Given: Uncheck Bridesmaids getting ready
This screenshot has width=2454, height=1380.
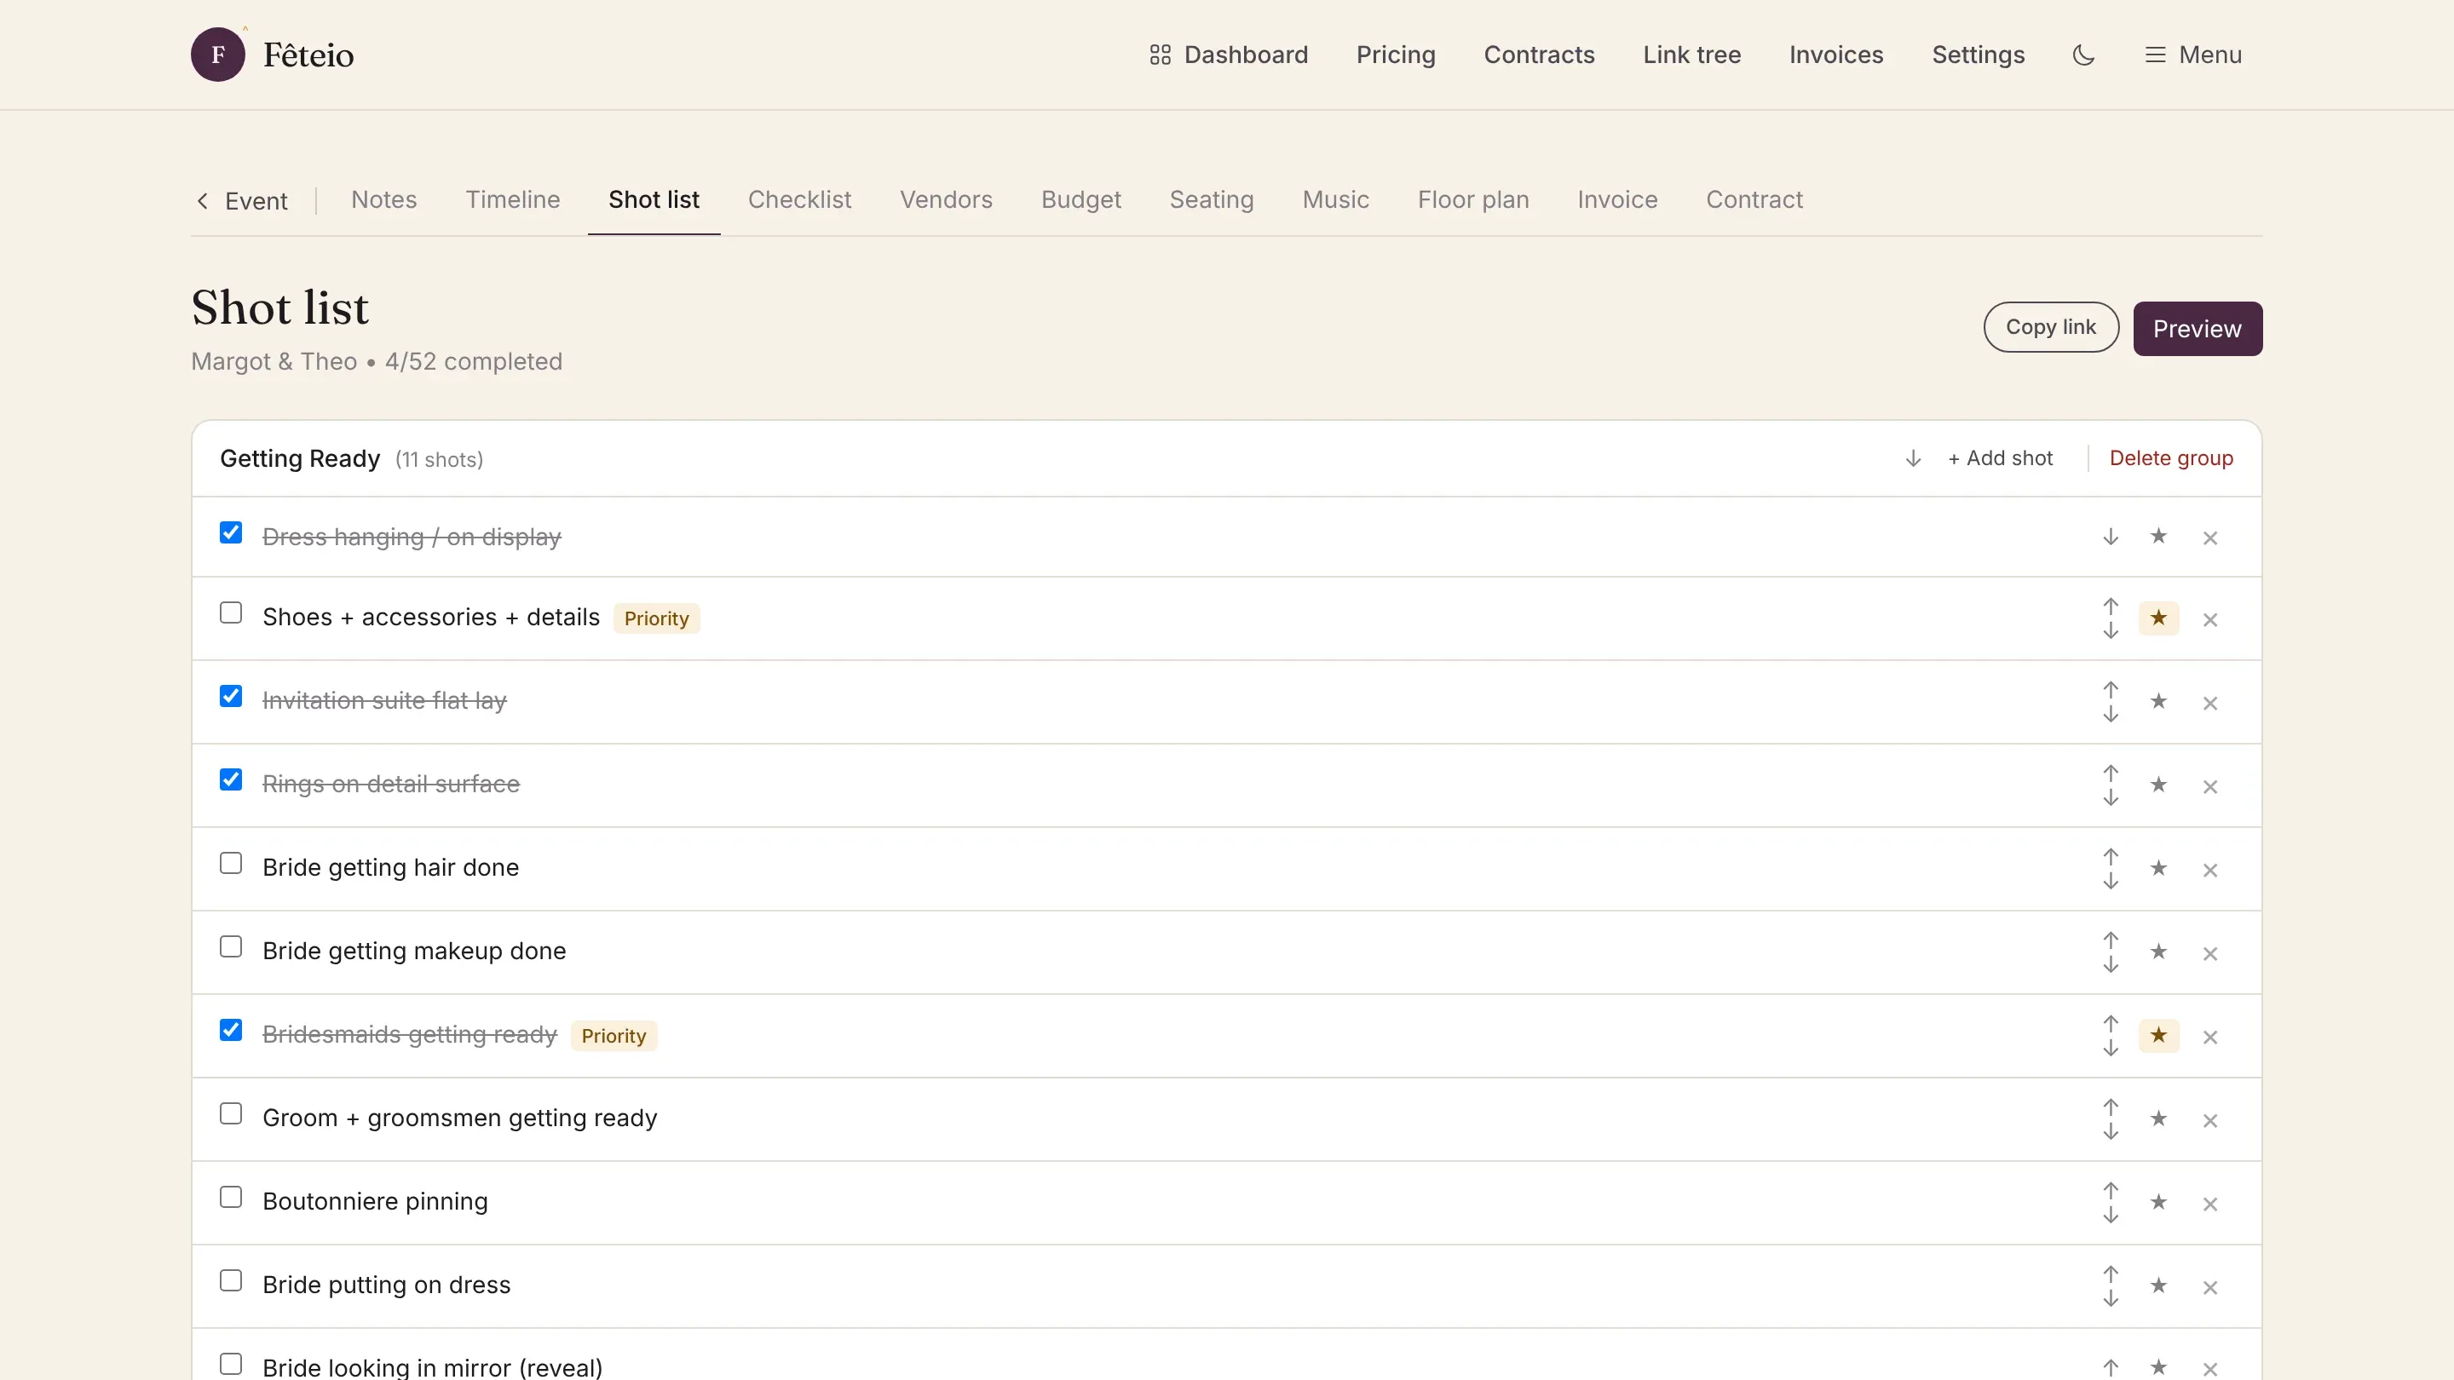Looking at the screenshot, I should click(x=231, y=1031).
